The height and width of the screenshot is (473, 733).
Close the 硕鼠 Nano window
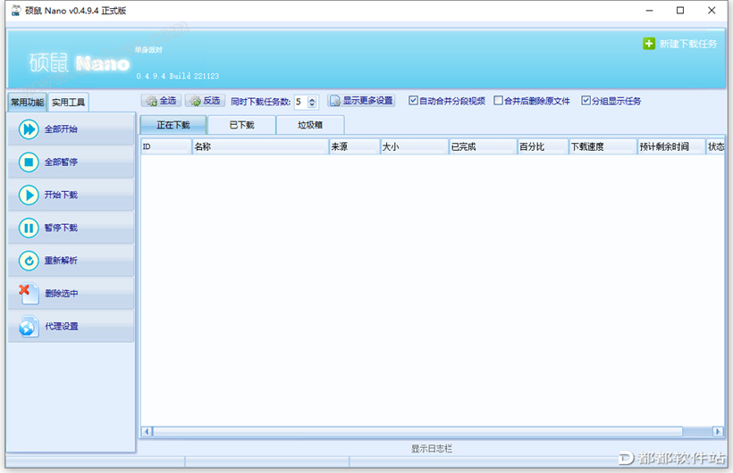(x=712, y=11)
